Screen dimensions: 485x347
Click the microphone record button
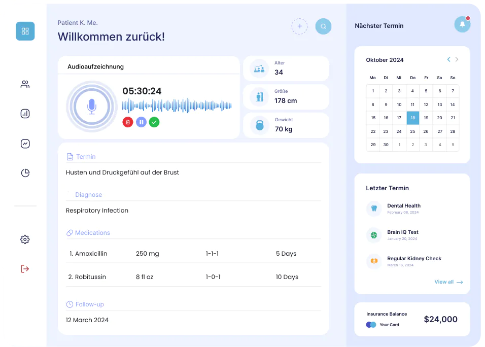(x=92, y=107)
